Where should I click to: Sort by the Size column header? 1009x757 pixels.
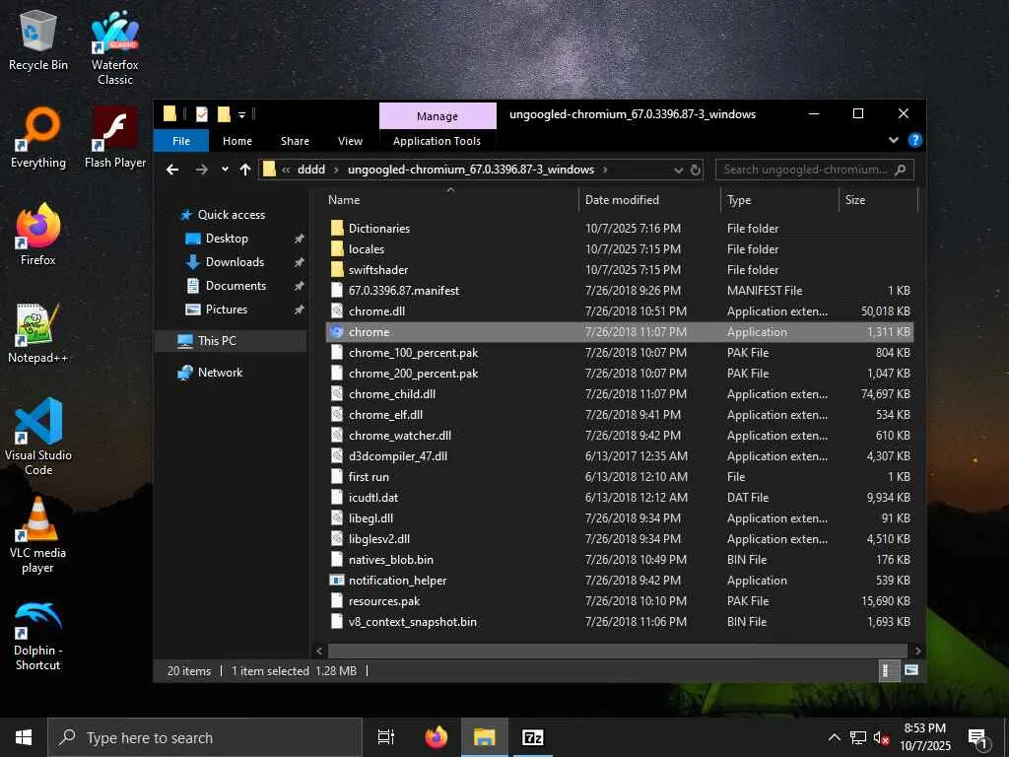pyautogui.click(x=878, y=199)
